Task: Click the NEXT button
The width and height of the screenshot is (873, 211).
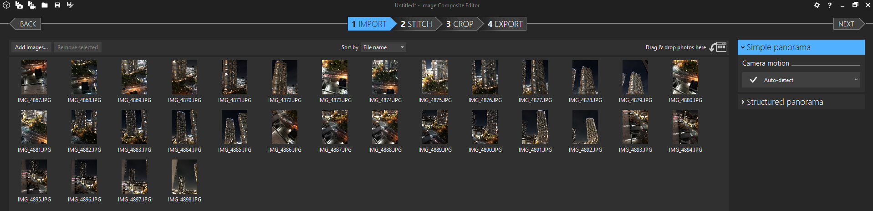Action: [x=848, y=24]
